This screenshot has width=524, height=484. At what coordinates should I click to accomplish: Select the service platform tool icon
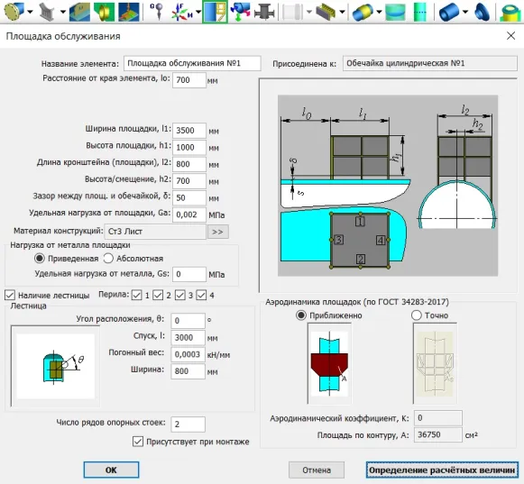point(215,12)
